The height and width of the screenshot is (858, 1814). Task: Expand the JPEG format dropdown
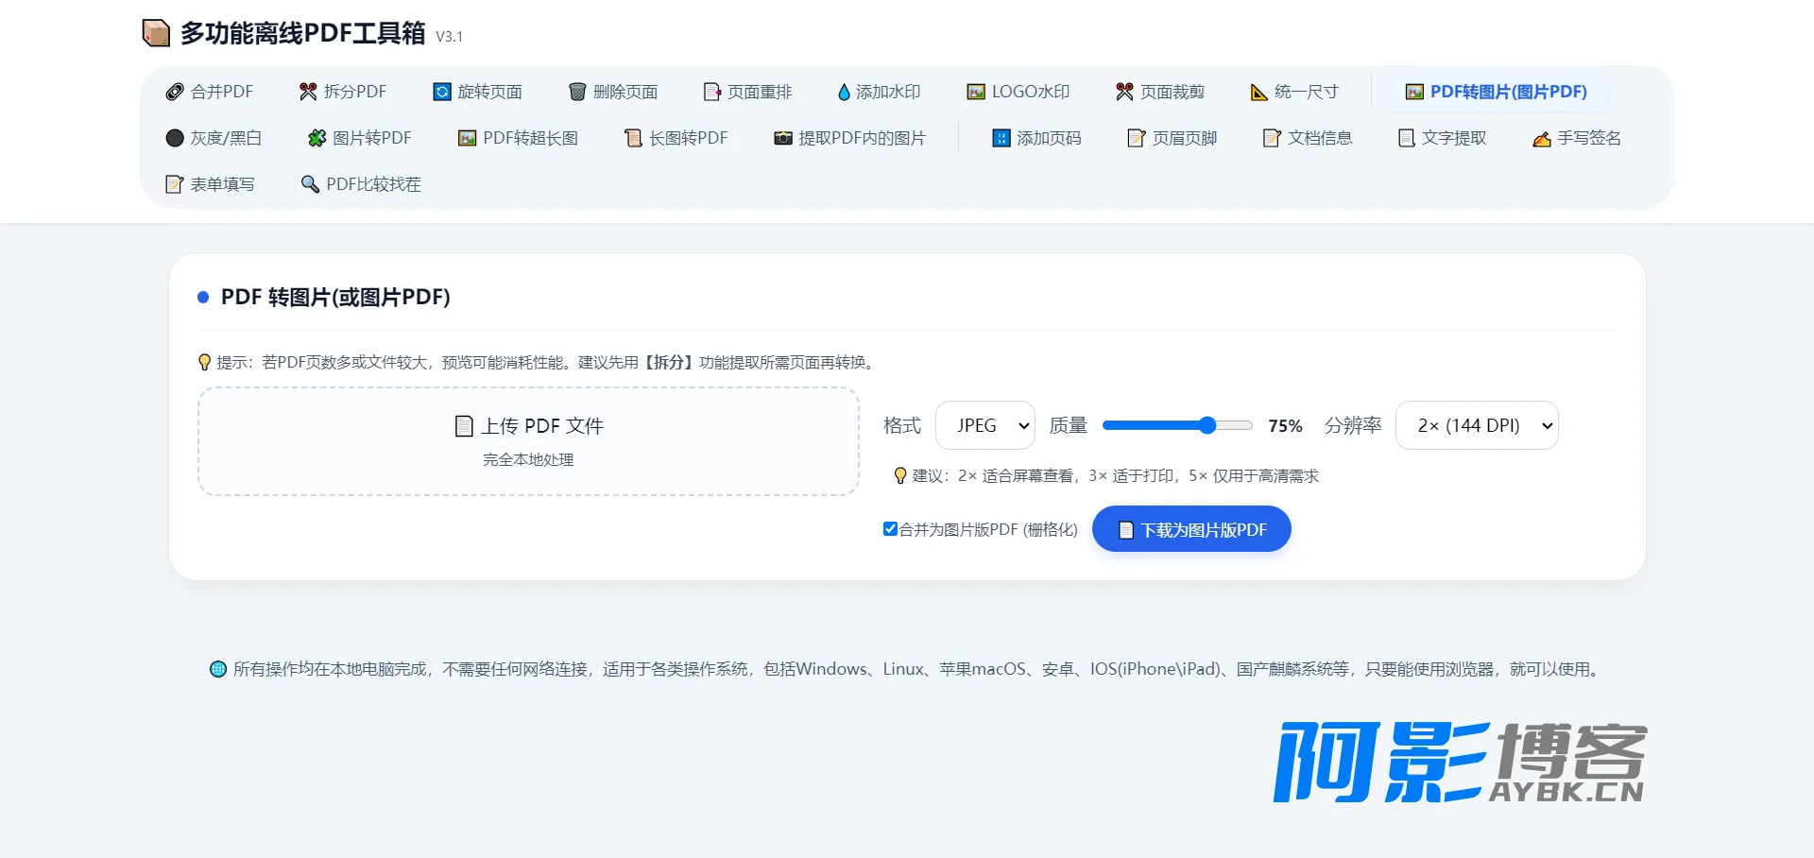(985, 425)
